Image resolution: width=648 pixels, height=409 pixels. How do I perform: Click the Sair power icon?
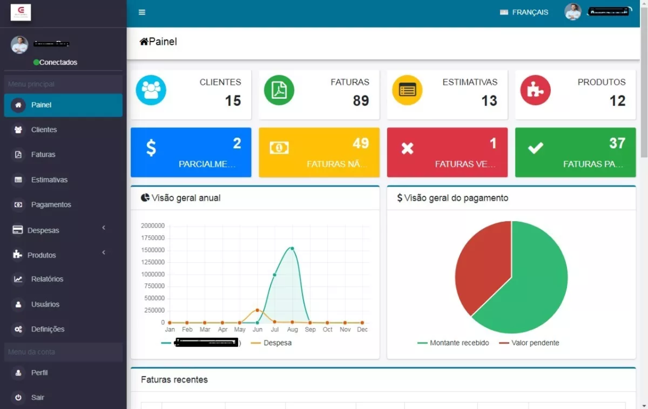[18, 397]
